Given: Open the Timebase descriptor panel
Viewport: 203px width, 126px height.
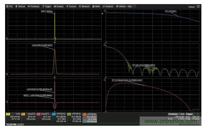Looking at the screenshot, I should pos(176,117).
